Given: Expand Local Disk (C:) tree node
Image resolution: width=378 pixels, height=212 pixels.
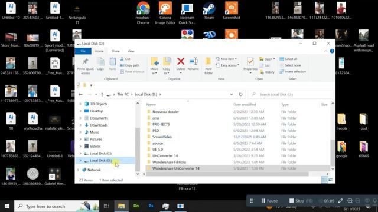Looking at the screenshot, I should click(80, 153).
